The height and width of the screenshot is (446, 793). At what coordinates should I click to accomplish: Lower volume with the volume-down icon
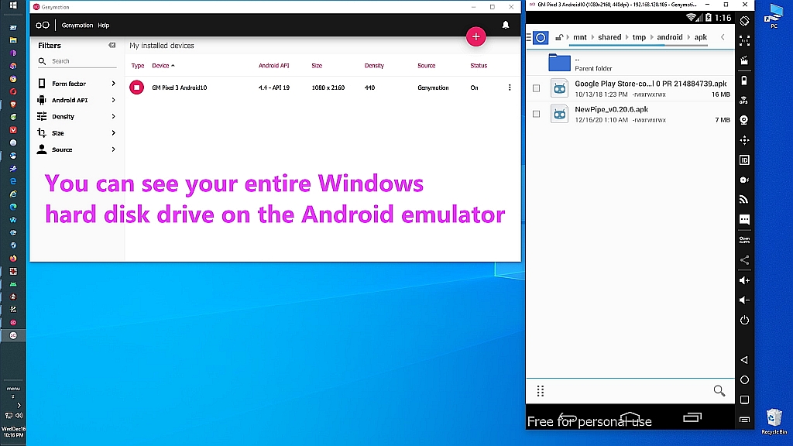tap(744, 300)
